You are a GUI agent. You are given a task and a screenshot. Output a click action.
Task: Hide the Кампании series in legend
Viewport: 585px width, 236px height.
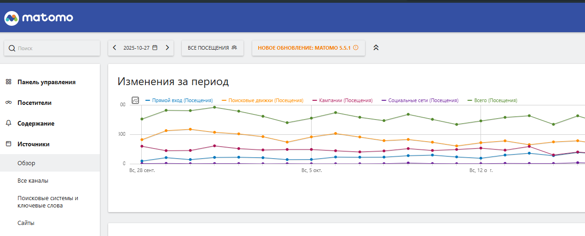[x=342, y=100]
